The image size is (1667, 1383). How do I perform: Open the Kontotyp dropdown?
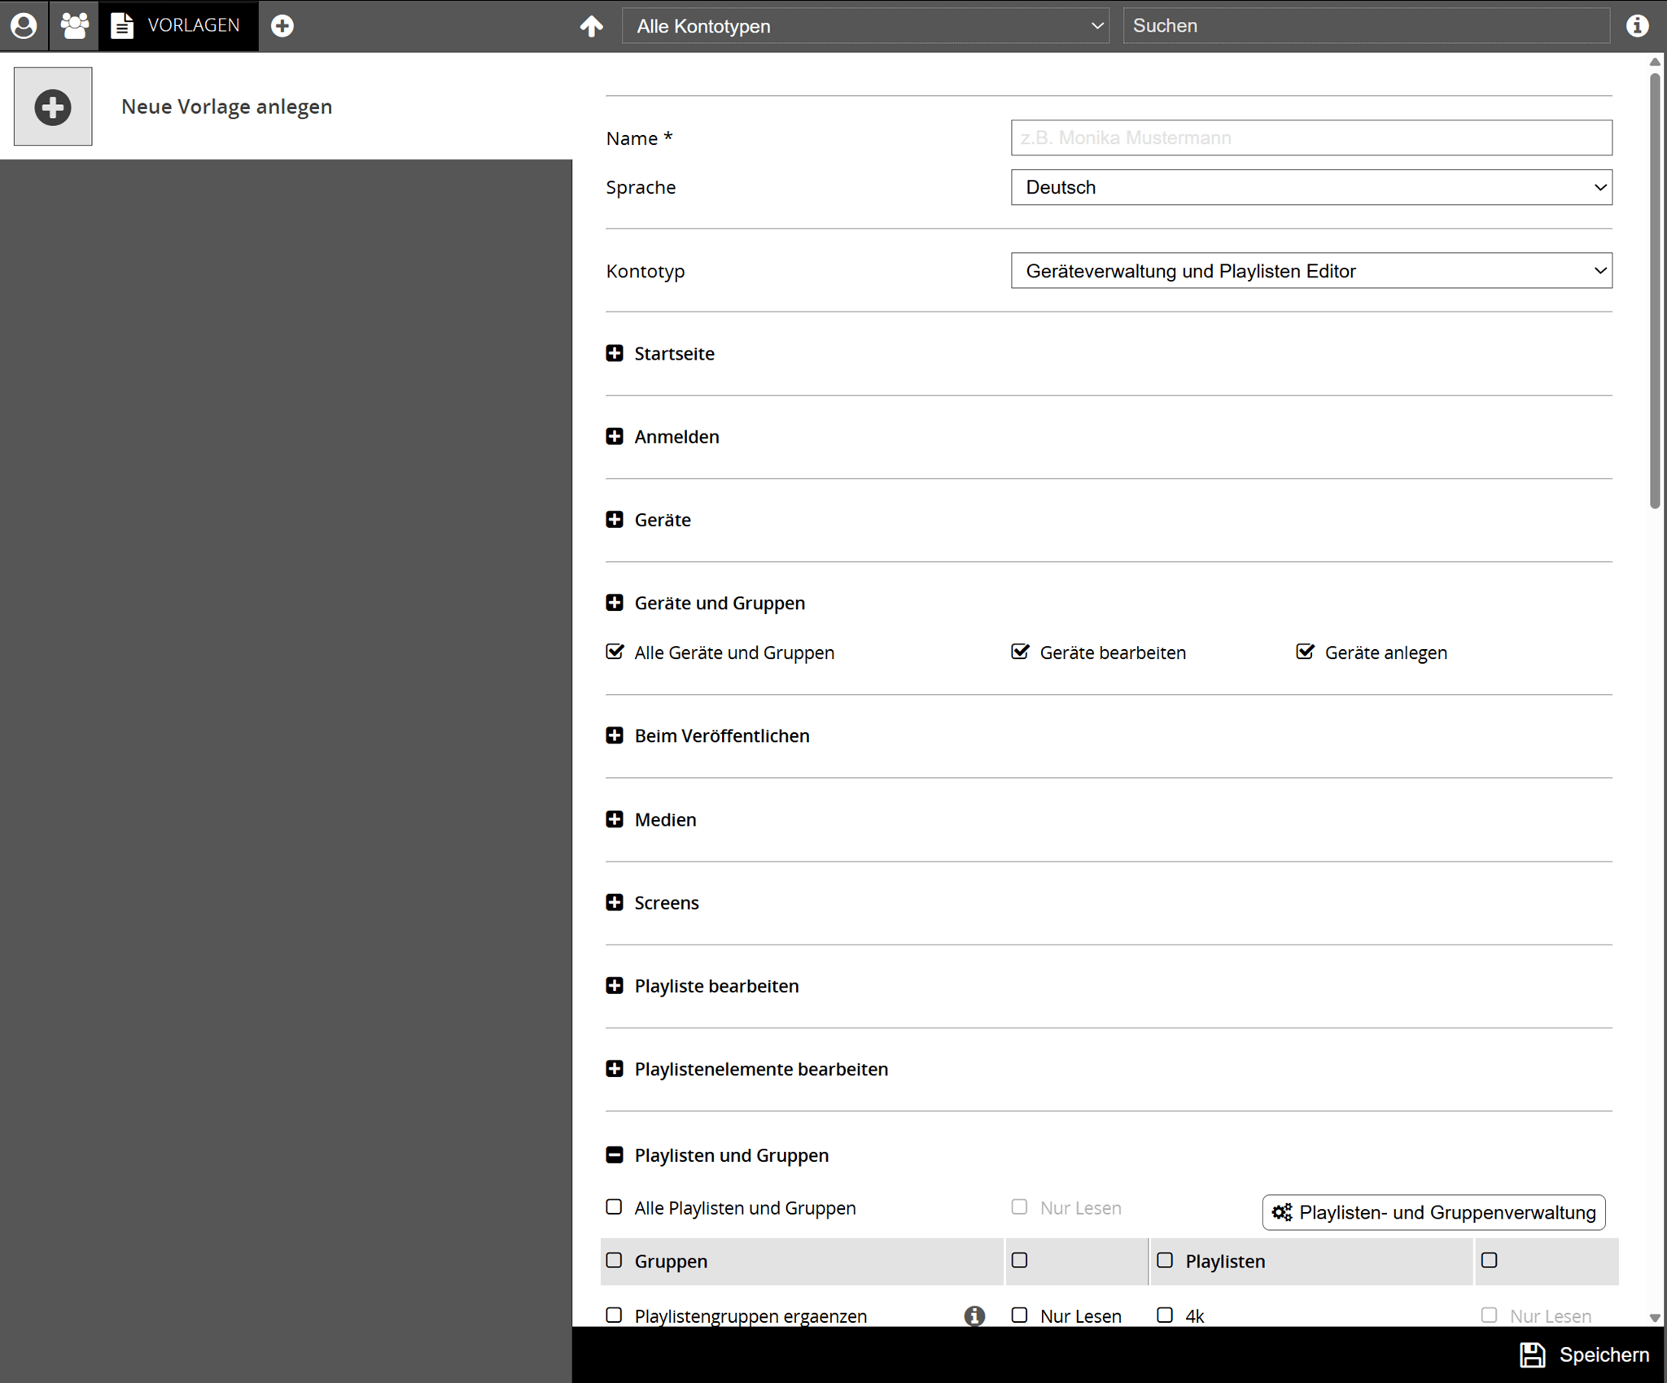coord(1310,271)
